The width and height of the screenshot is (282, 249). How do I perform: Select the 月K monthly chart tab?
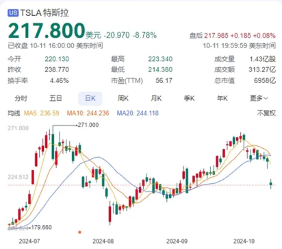point(156,99)
